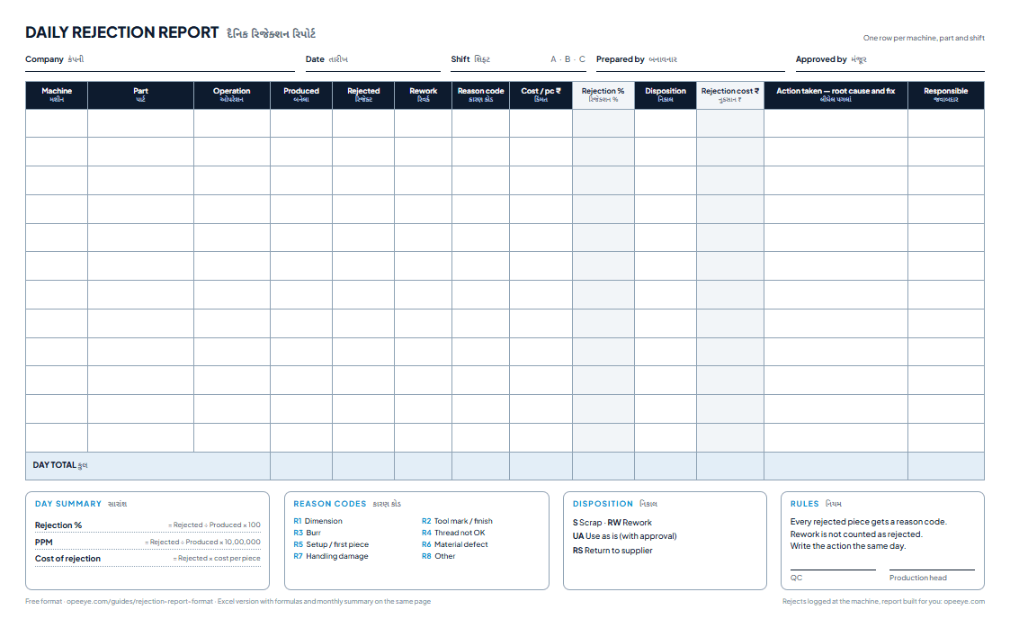This screenshot has height=628, width=1010.
Task: Click the RS Return to supplier line
Action: pos(612,550)
